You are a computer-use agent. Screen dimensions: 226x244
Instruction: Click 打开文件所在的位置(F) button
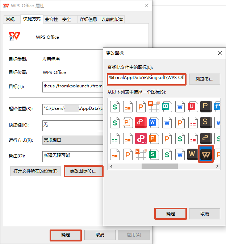click(35, 171)
